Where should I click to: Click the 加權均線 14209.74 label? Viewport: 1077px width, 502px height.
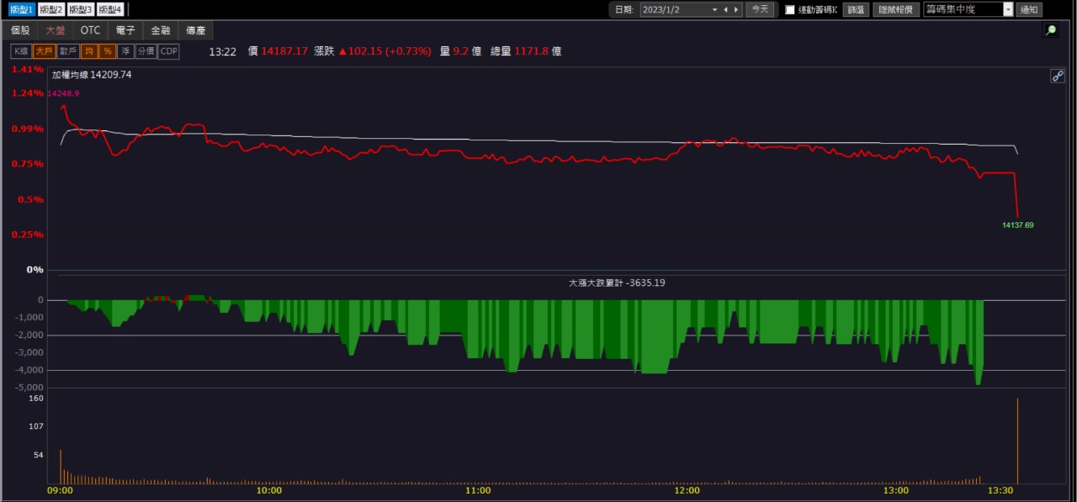tap(92, 75)
